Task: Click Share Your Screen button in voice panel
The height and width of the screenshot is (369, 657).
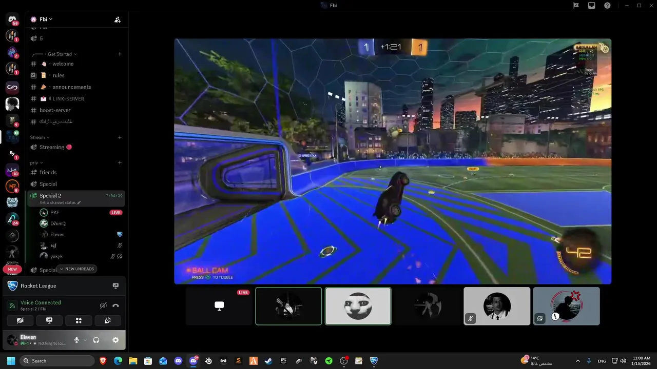Action: coord(49,320)
